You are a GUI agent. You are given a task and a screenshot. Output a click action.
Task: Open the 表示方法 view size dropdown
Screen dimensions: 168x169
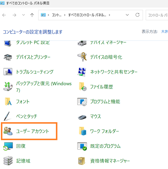click(x=164, y=32)
